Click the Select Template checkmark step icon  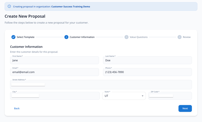(13, 37)
